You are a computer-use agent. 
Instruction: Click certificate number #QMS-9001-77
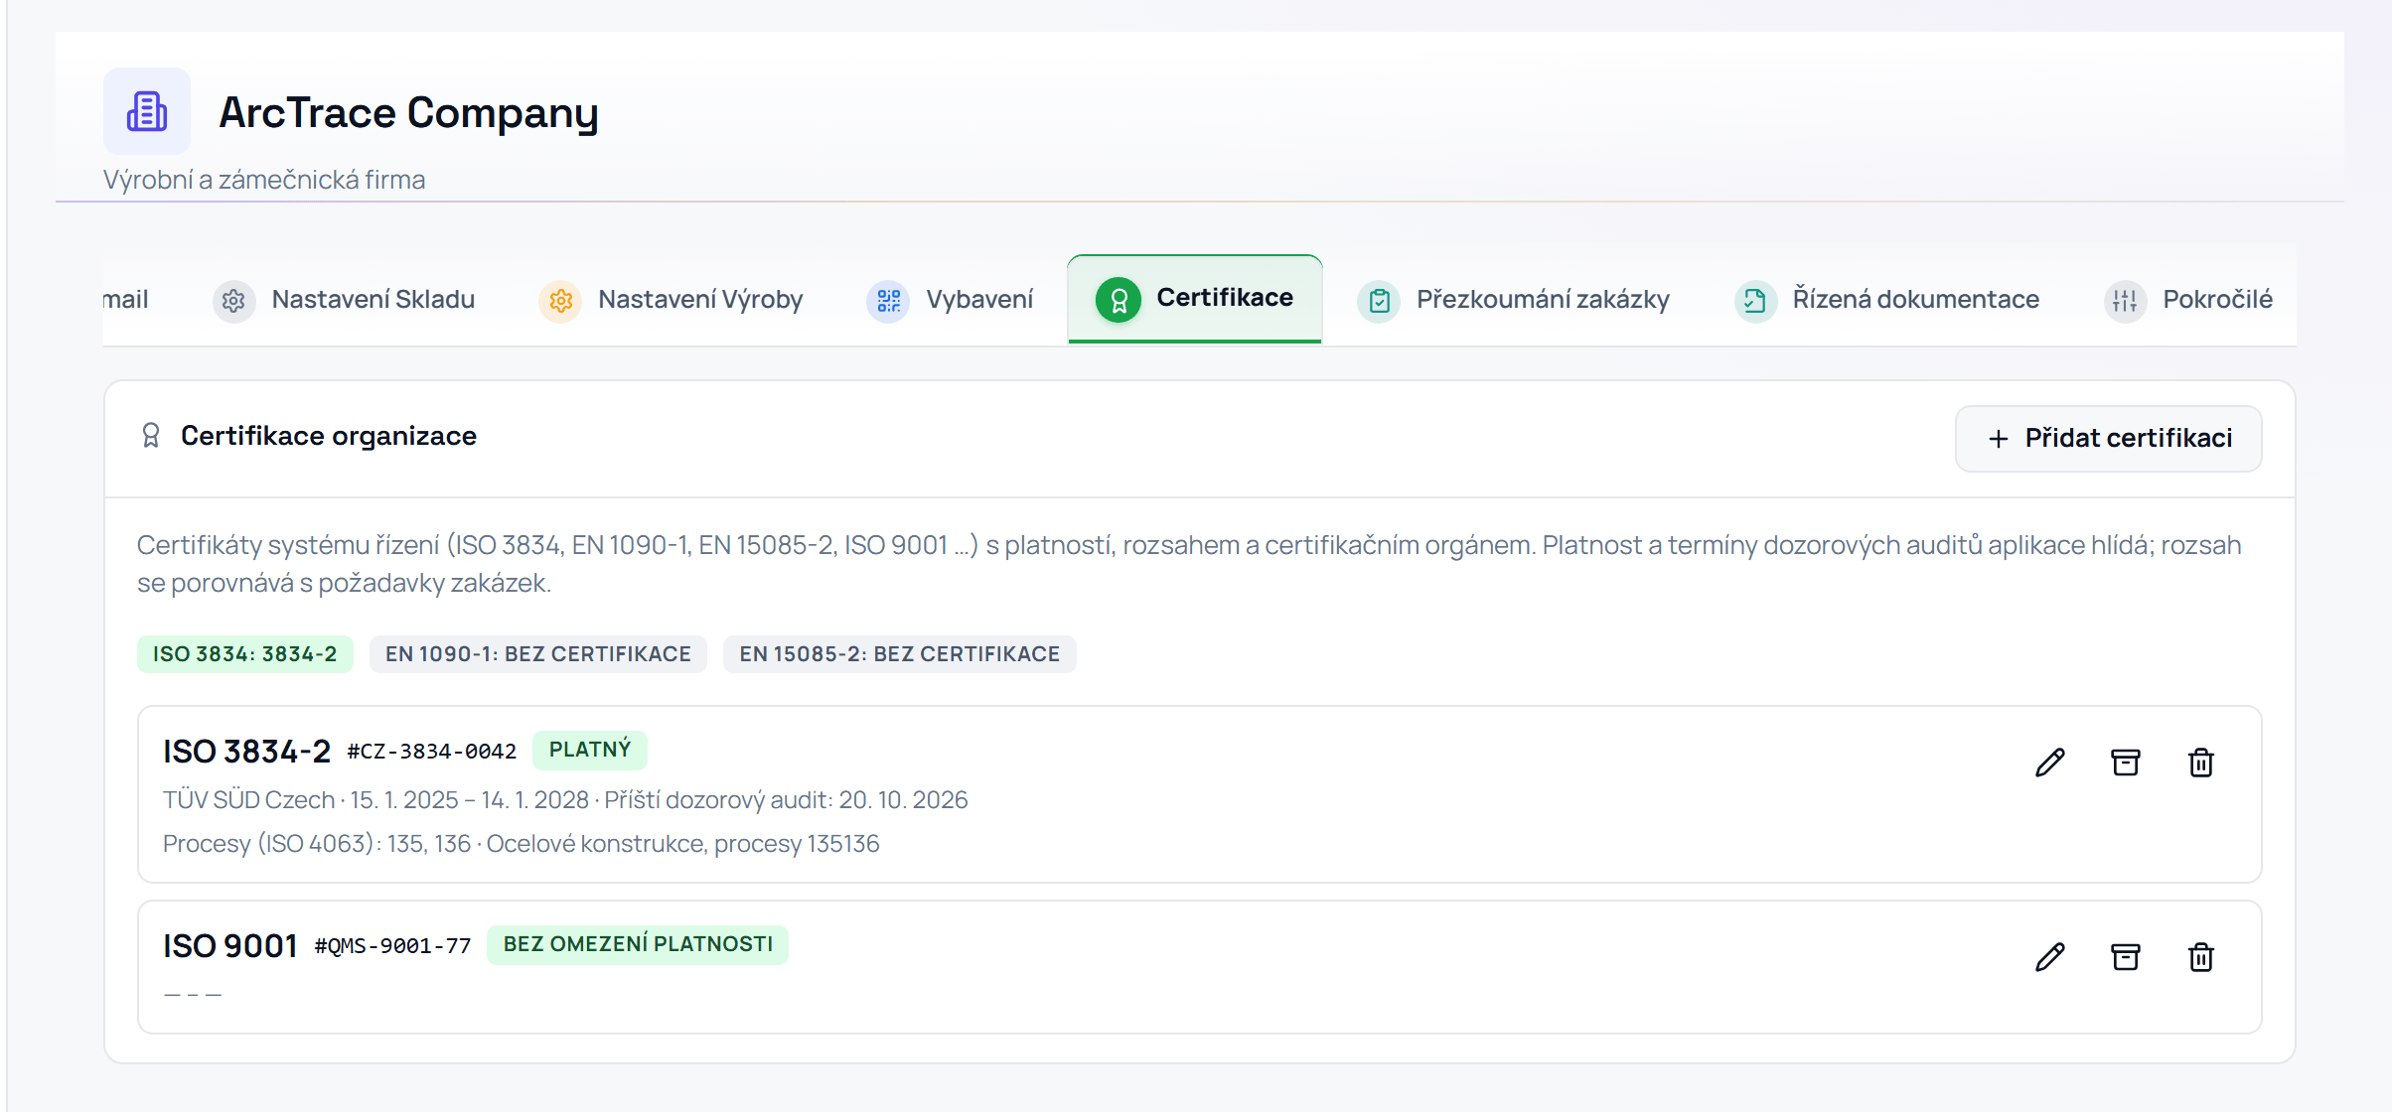(392, 946)
